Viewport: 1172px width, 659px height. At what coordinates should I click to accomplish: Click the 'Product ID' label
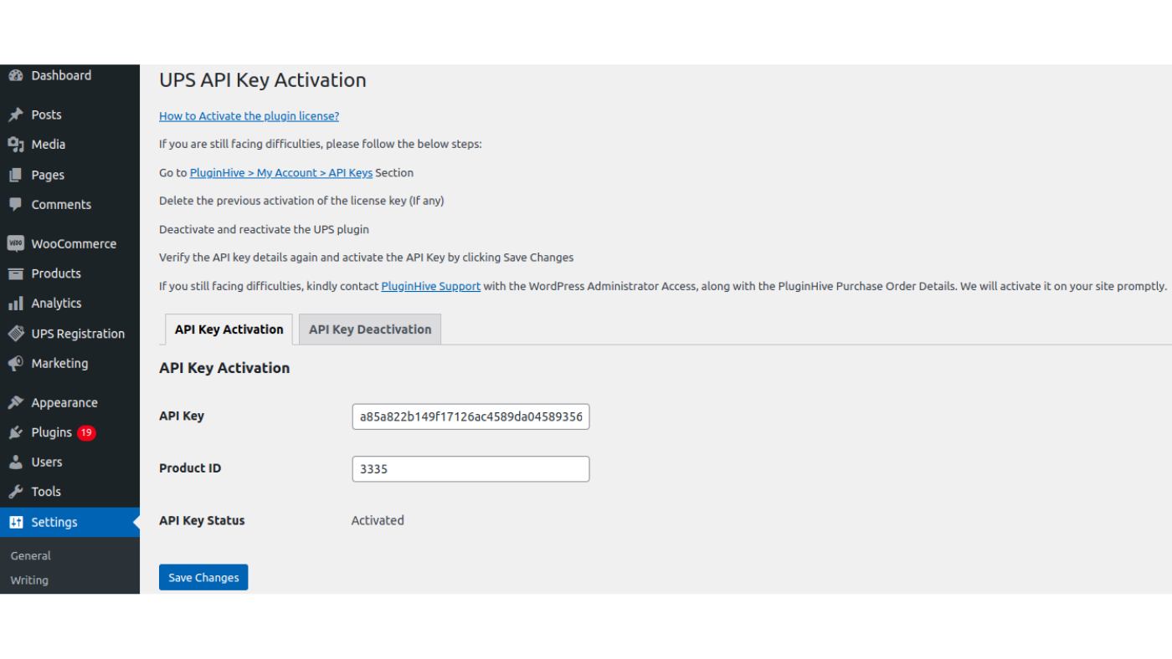[190, 468]
